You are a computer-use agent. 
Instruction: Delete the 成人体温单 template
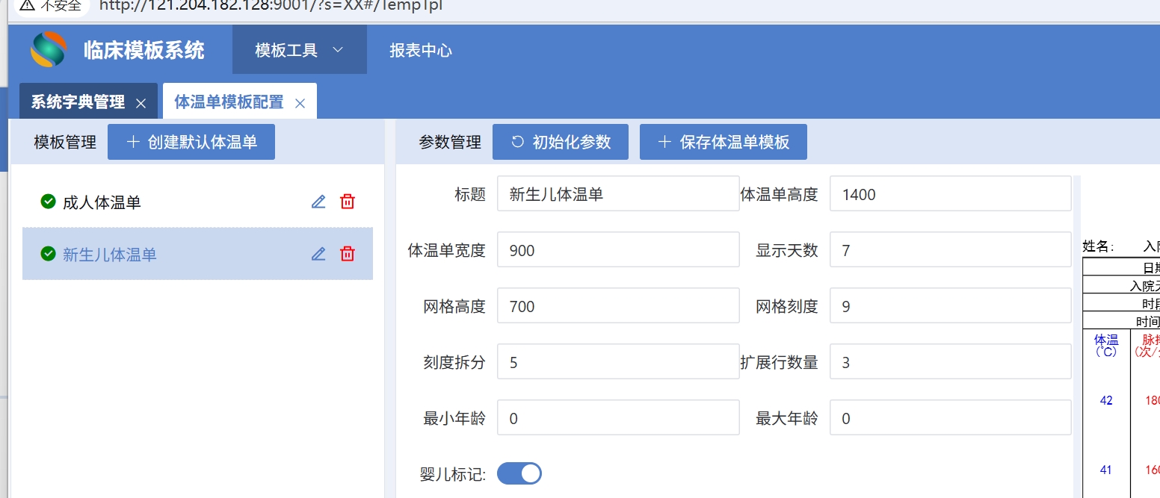coord(348,202)
